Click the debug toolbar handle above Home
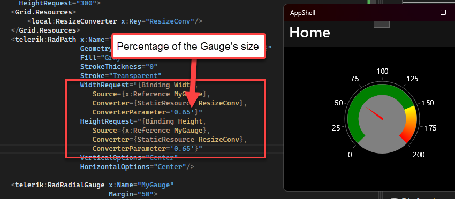Viewport: 455px width, 199px height. [381, 25]
